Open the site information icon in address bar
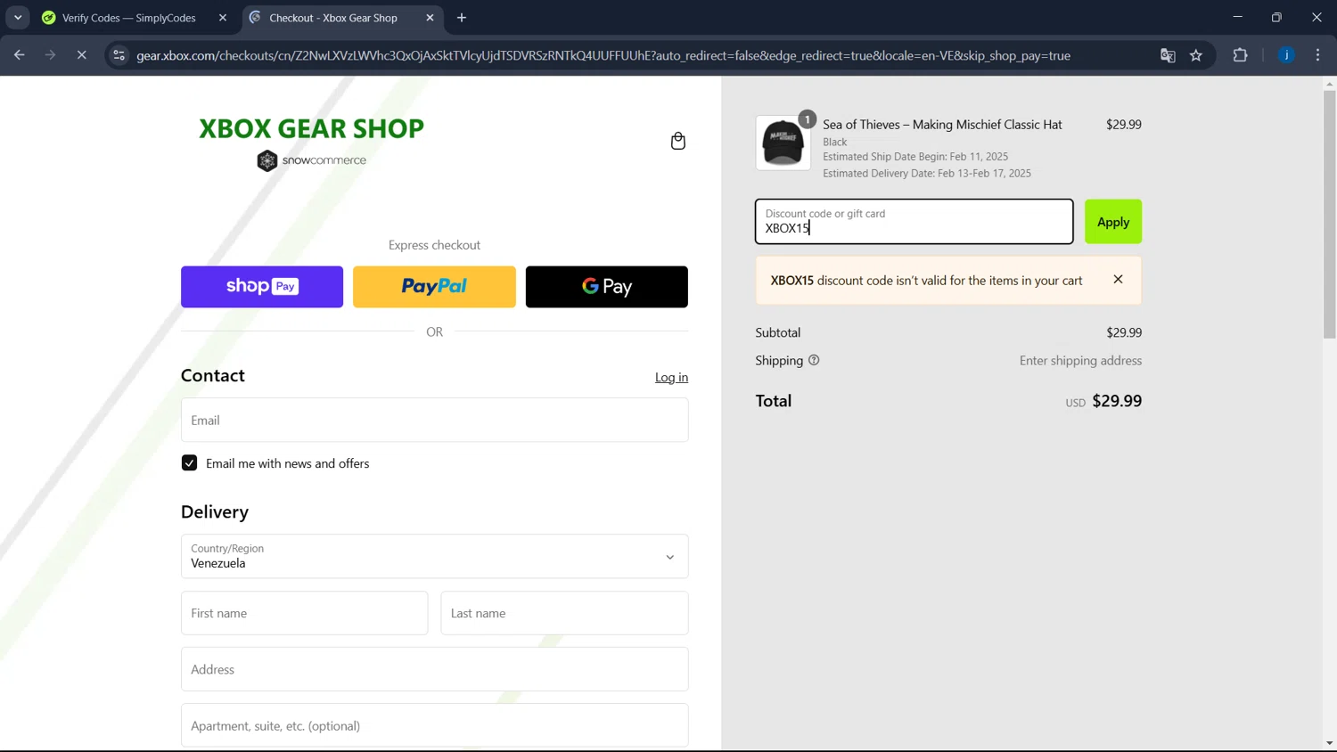This screenshot has width=1337, height=752. point(119,55)
